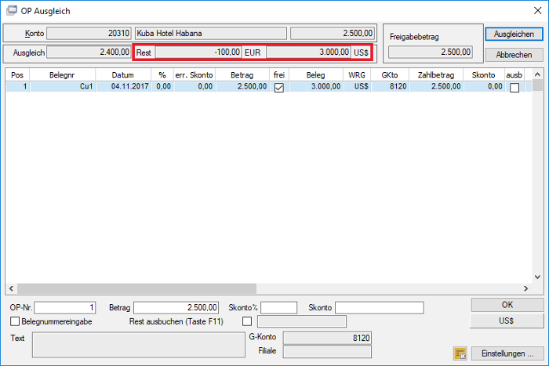549x366 pixels.
Task: Click the GKto column header
Action: pyautogui.click(x=390, y=75)
